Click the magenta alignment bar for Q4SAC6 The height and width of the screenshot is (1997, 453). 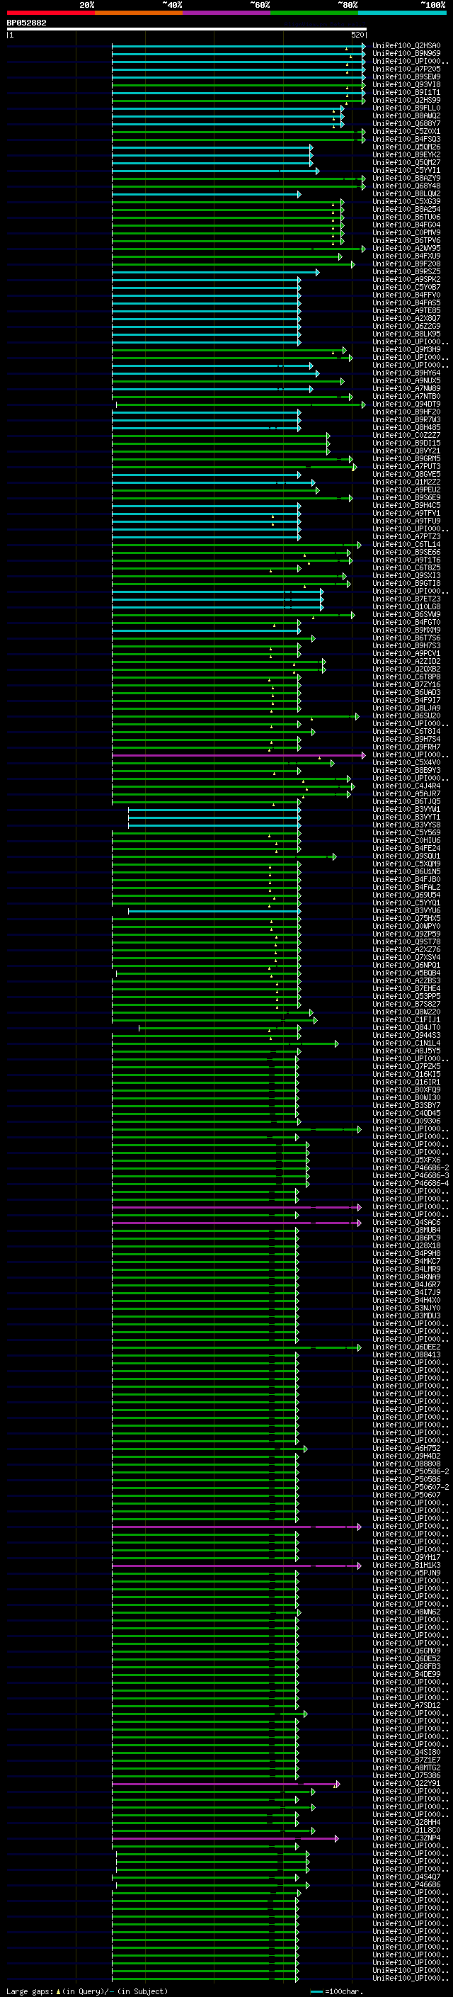pos(236,1223)
